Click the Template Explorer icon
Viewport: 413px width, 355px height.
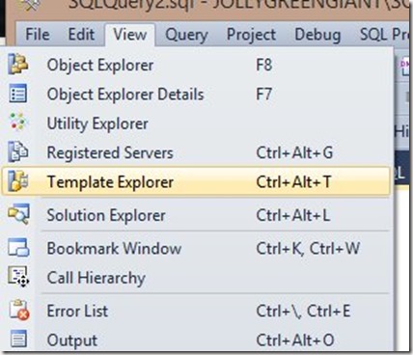tap(17, 180)
